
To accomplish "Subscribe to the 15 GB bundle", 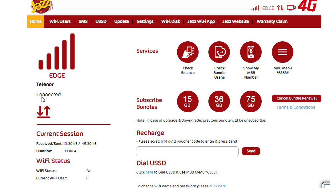I will pyautogui.click(x=188, y=101).
